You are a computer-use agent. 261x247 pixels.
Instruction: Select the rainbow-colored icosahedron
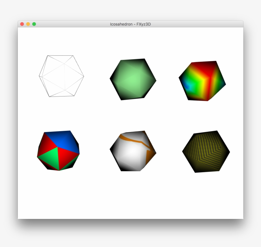[202, 80]
